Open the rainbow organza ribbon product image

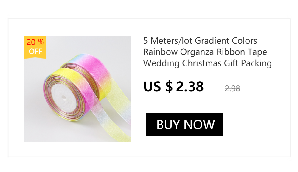77,89
